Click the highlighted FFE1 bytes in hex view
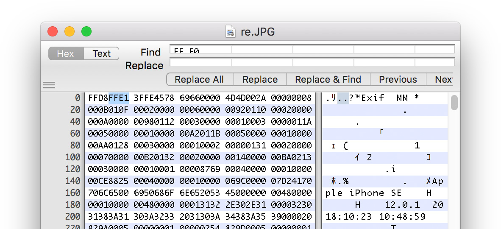This screenshot has height=229, width=501. (x=119, y=98)
